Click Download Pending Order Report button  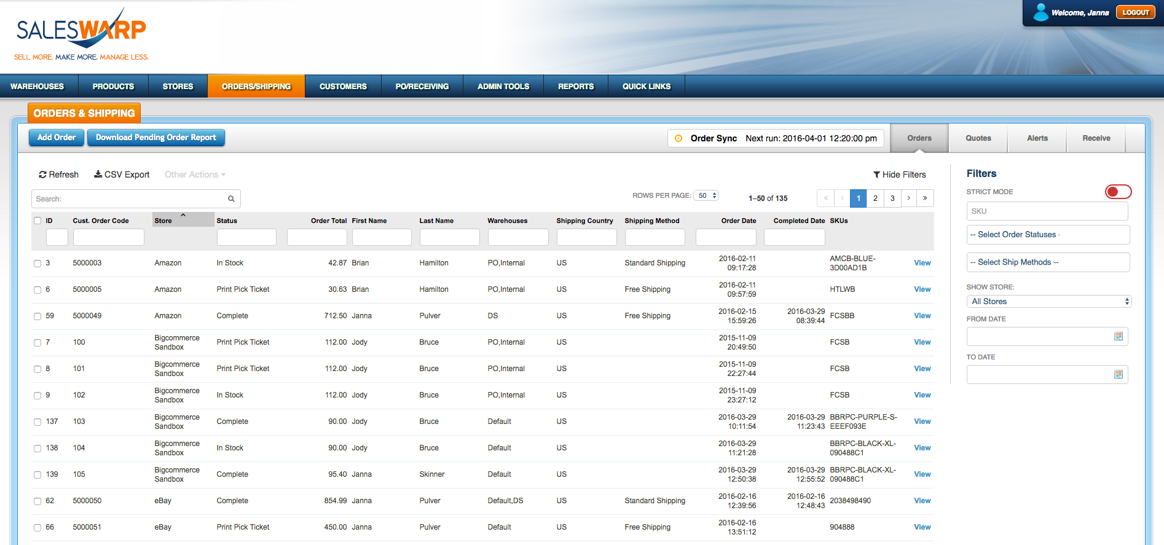coord(156,138)
